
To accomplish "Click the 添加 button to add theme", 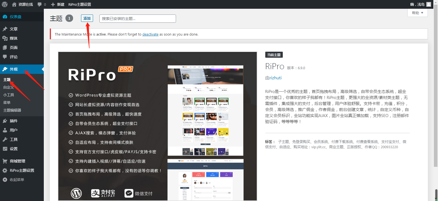I will tap(87, 18).
